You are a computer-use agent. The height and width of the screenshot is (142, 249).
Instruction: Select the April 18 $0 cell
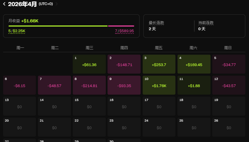tap(194, 106)
